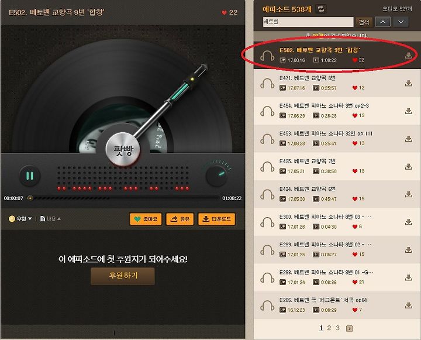Click the download icon for episode E471
The height and width of the screenshot is (340, 421).
(x=408, y=83)
